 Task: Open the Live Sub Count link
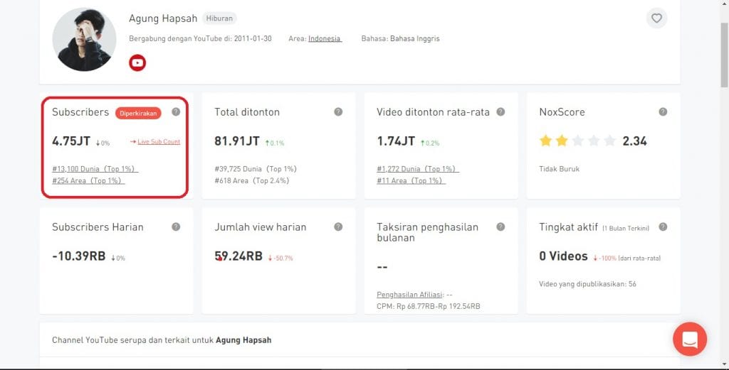pyautogui.click(x=159, y=141)
